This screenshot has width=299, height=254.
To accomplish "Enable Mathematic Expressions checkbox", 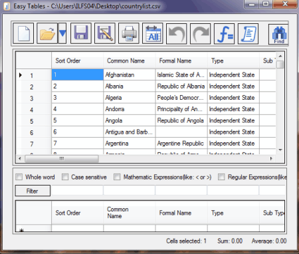I will click(x=117, y=177).
